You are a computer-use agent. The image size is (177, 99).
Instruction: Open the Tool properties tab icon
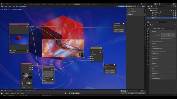[x=148, y=26]
